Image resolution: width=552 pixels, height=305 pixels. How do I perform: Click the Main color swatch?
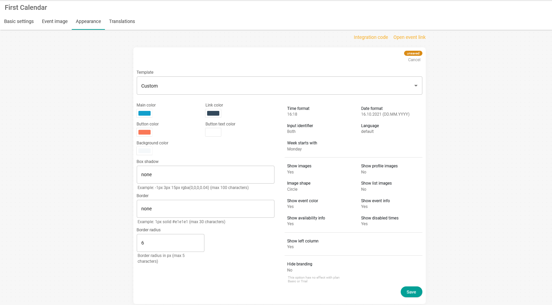(x=145, y=113)
